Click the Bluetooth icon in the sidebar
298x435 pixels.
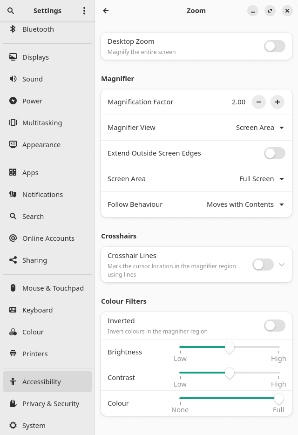click(13, 29)
